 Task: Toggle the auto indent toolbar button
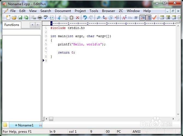tap(142, 17)
